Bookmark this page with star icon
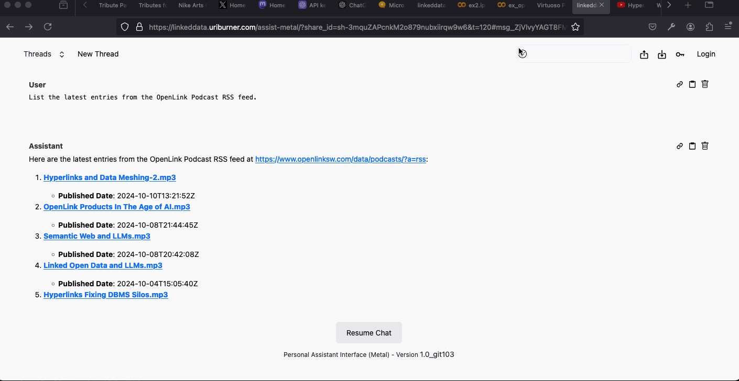 pyautogui.click(x=575, y=27)
